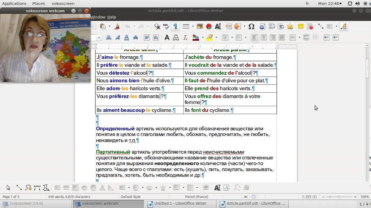Image resolution: width=371 pixels, height=208 pixels.
Task: Insert a page break
Action: [229, 27]
